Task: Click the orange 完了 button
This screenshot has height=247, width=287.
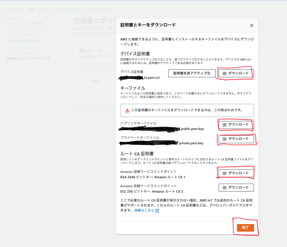Action: point(245,228)
